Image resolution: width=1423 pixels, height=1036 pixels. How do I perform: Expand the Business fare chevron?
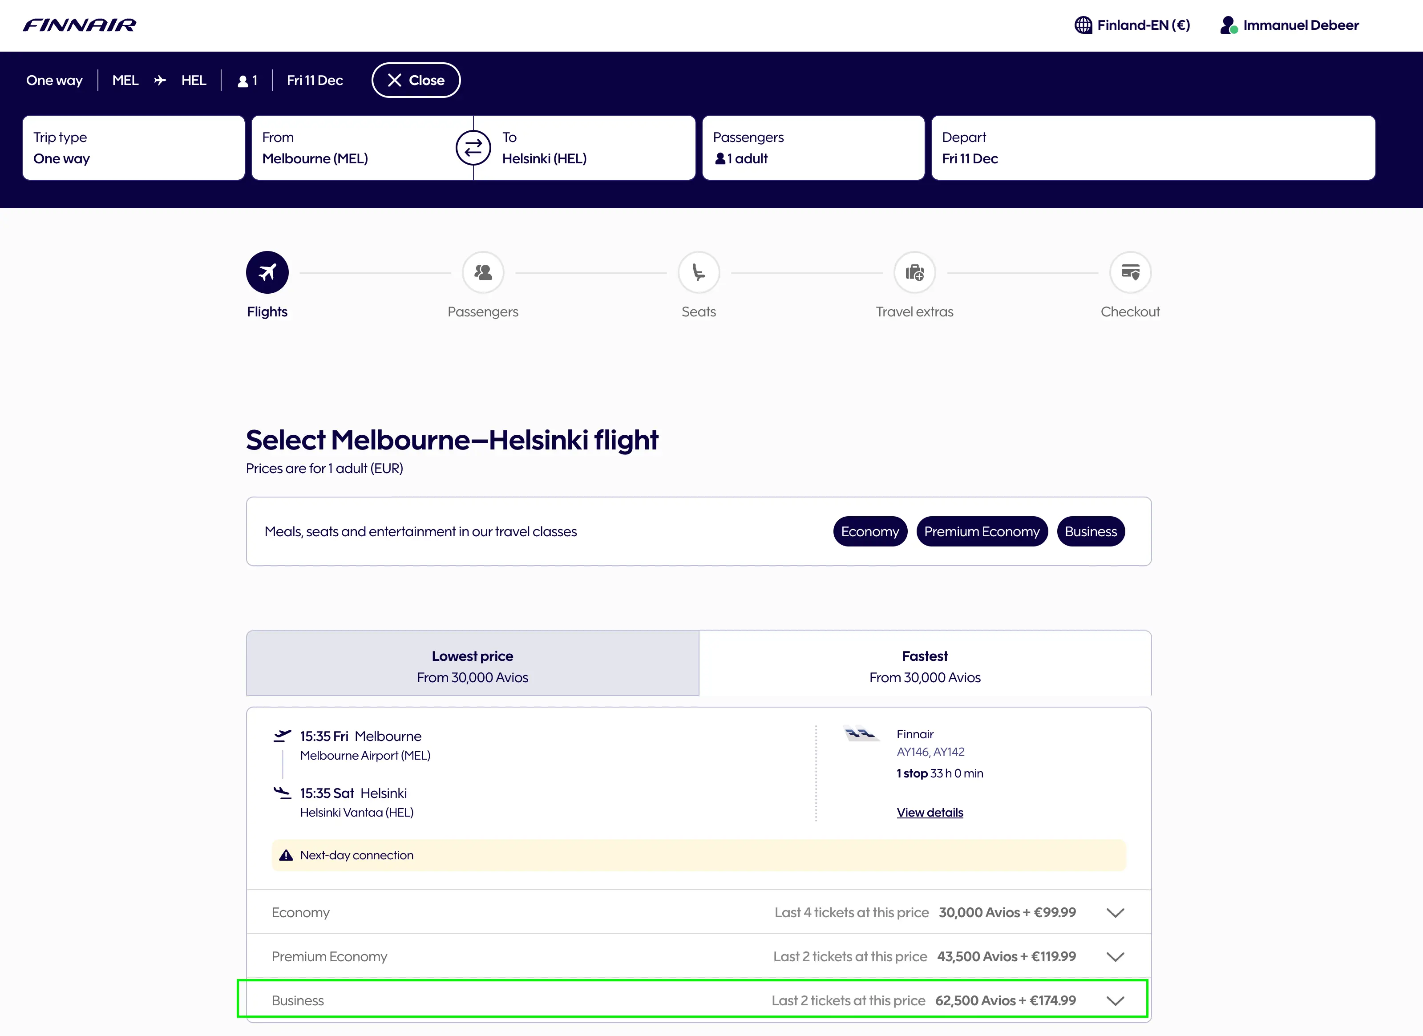pos(1115,1000)
